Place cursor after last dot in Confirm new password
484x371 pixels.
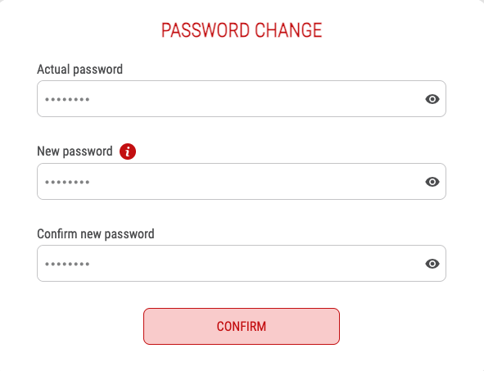pyautogui.click(x=90, y=265)
